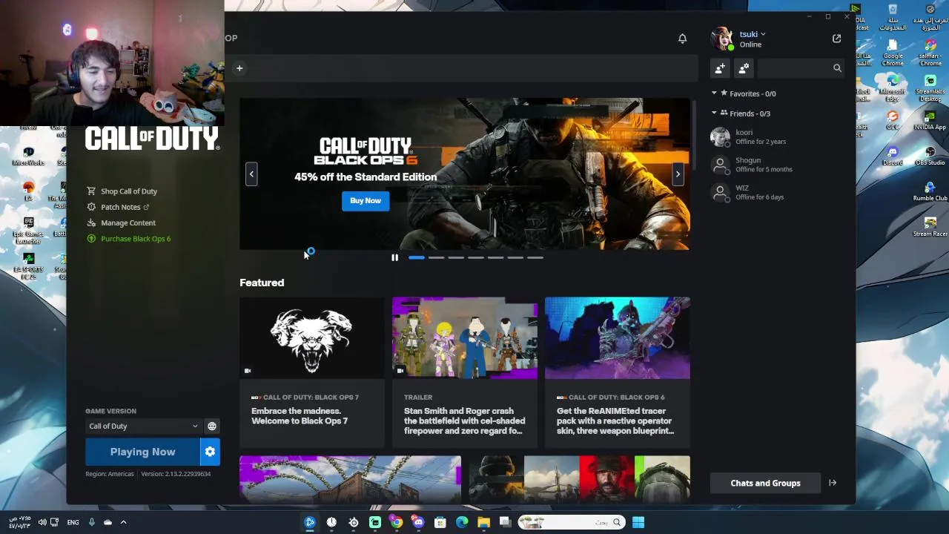Pause the banner carousel autoplay
Image resolution: width=949 pixels, height=534 pixels.
click(394, 257)
